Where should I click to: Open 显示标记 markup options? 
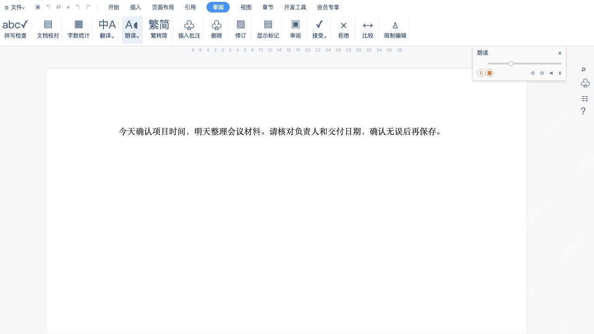click(x=268, y=30)
